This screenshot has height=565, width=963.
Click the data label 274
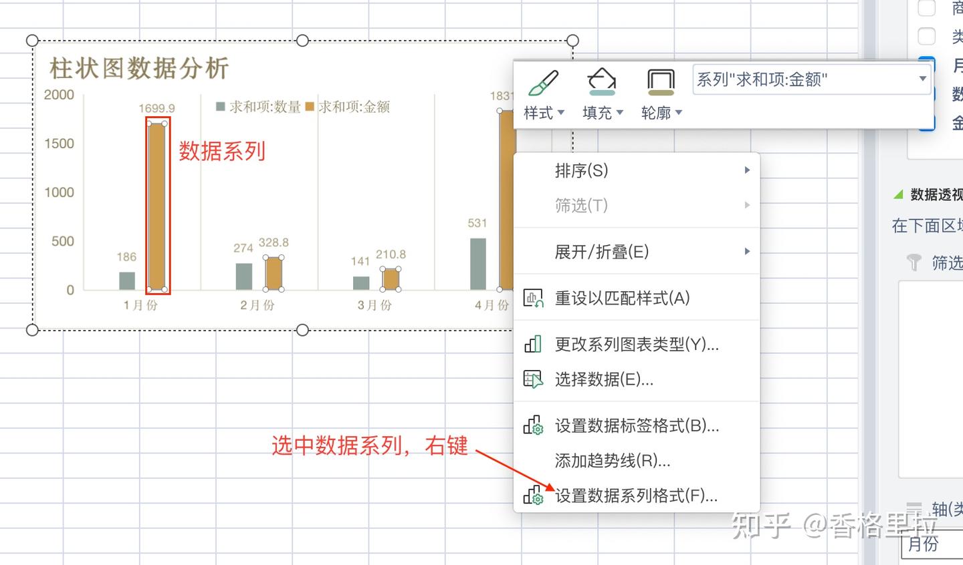click(243, 248)
